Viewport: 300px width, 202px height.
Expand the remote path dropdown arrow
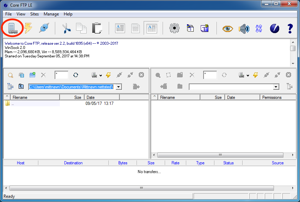click(276, 87)
